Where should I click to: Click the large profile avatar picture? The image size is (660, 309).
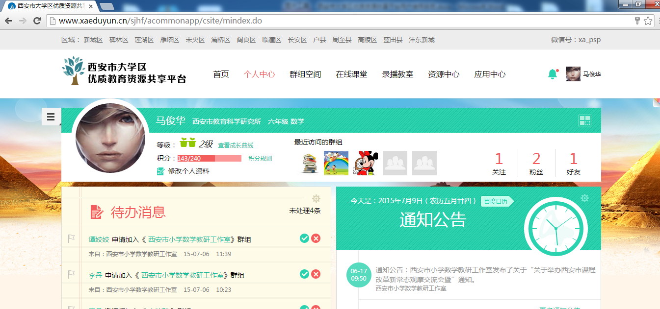(110, 138)
